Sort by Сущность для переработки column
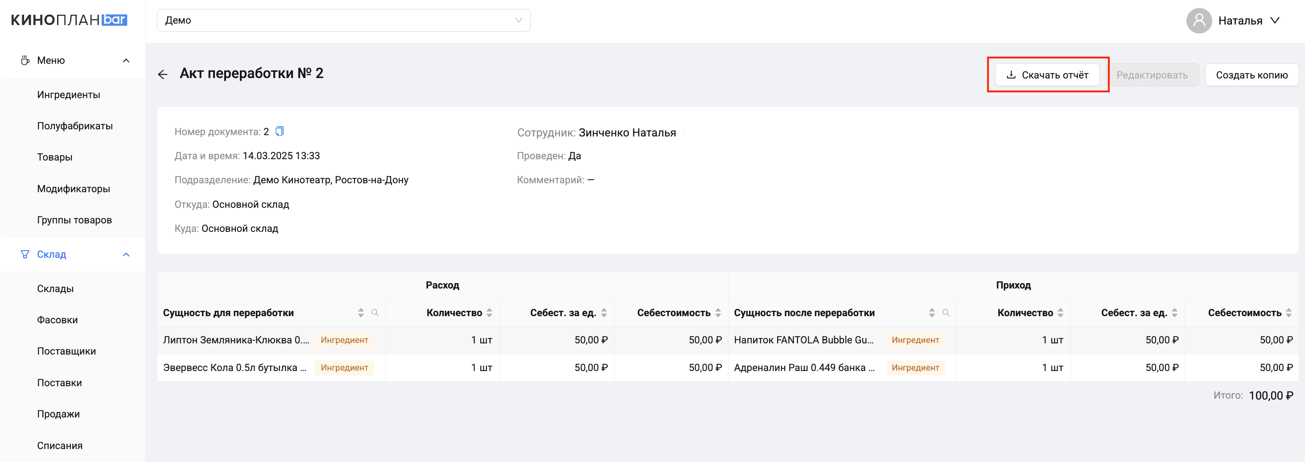 tap(361, 313)
